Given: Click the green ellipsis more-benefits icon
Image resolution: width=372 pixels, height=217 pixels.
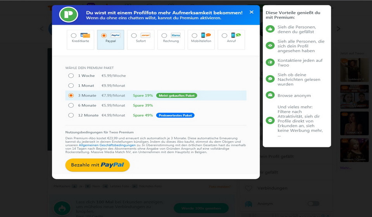Looking at the screenshot, I should point(270,121).
